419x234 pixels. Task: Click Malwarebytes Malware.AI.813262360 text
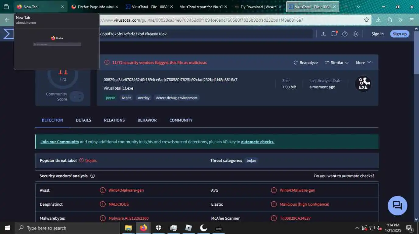[129, 218]
